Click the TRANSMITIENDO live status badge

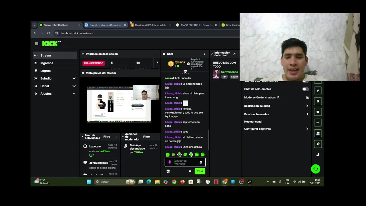(x=94, y=63)
